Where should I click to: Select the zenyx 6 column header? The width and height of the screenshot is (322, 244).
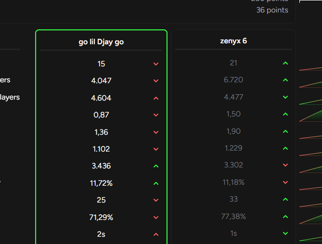pos(233,41)
